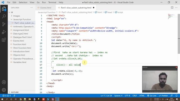This screenshot has width=180, height=101.
Task: Open the Go menu
Action: (38, 2)
